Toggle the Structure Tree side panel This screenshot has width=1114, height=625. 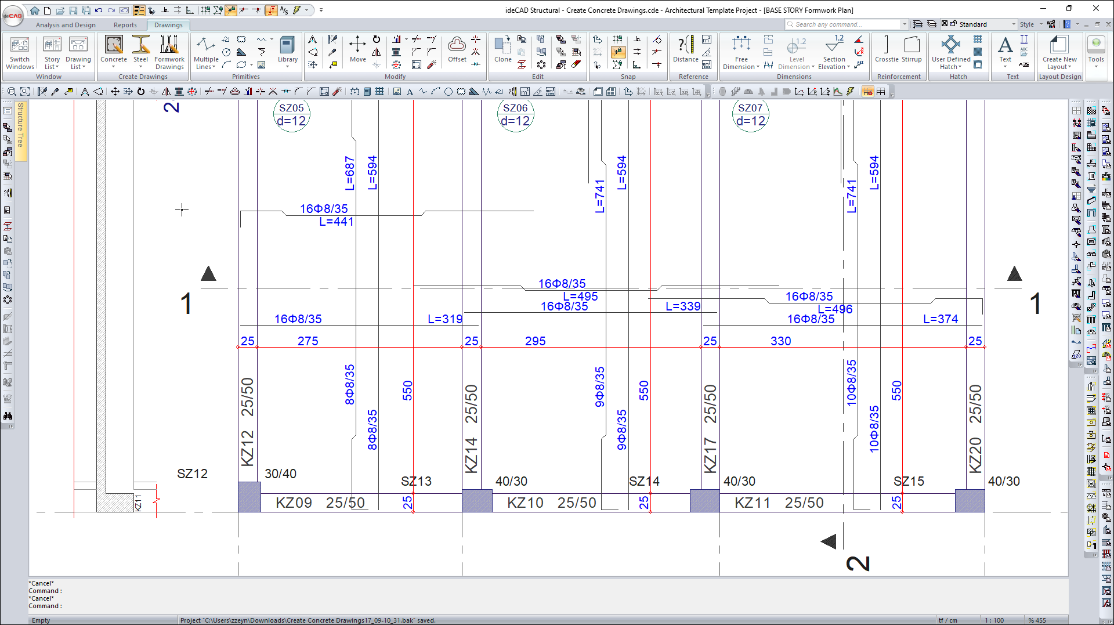(20, 125)
